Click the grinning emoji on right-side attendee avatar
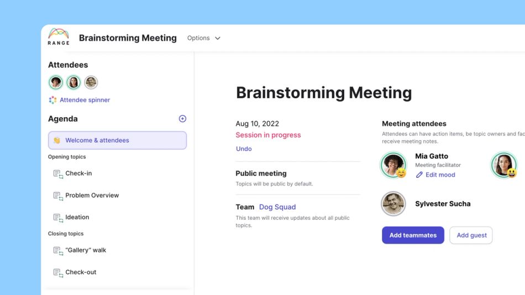This screenshot has height=295, width=525. 512,173
